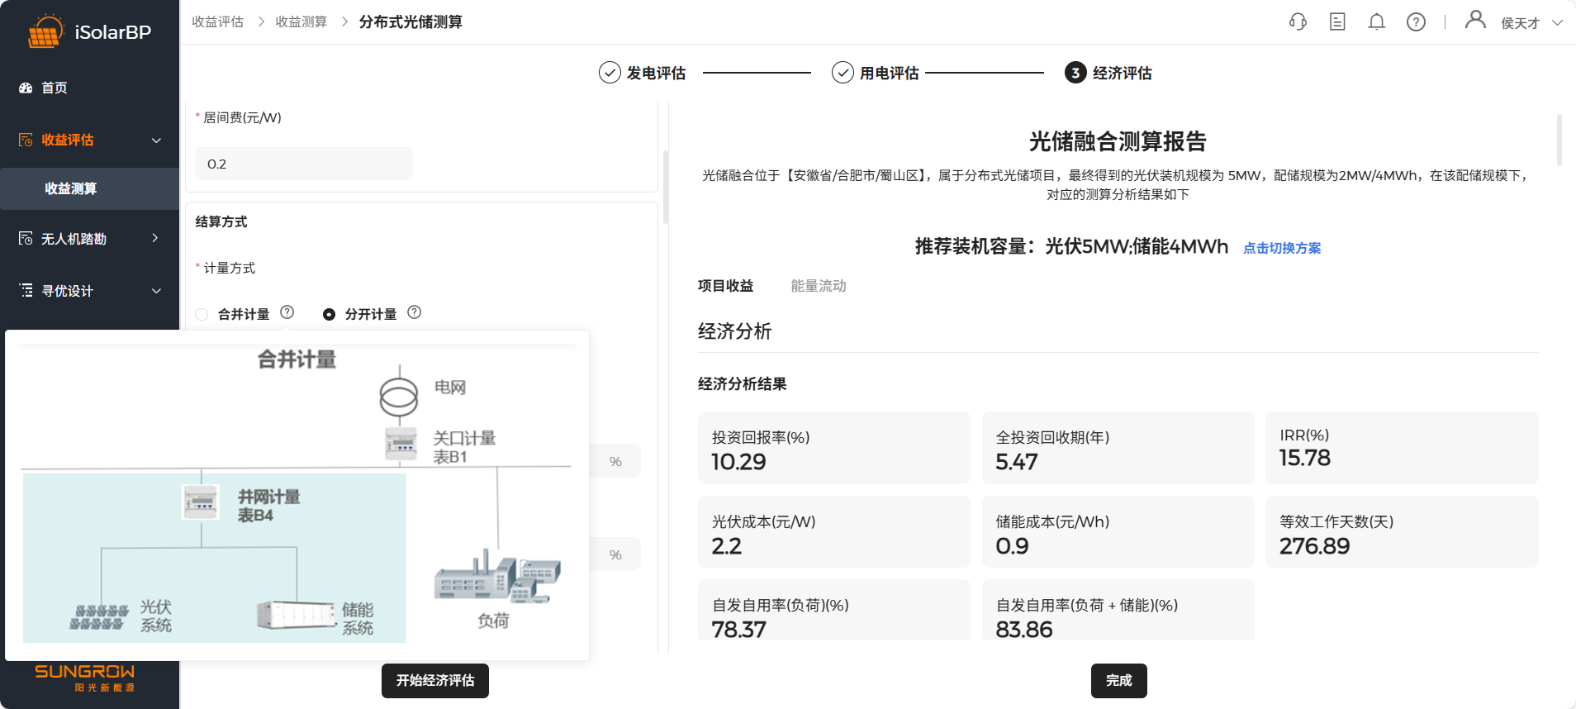The image size is (1576, 709).
Task: Select the 合并计量 radio button
Action: tap(202, 314)
